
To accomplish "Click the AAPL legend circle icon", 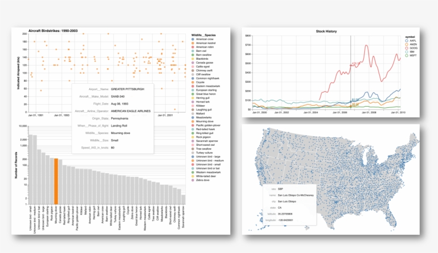I will coord(406,41).
